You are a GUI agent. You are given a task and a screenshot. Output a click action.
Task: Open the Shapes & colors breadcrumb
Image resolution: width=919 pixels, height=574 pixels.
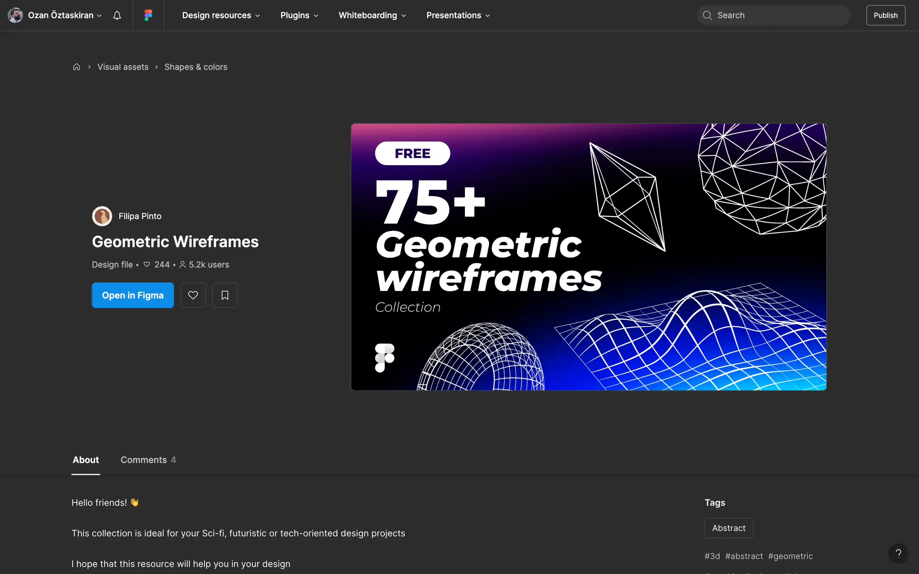196,67
